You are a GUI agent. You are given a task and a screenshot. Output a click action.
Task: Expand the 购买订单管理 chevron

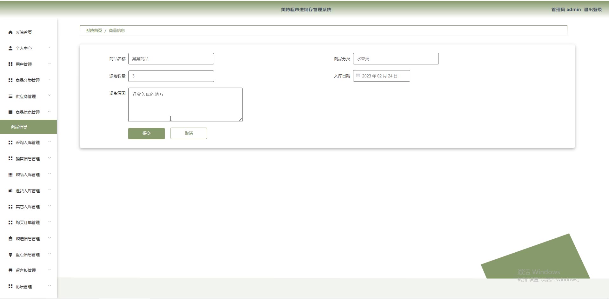coord(50,222)
